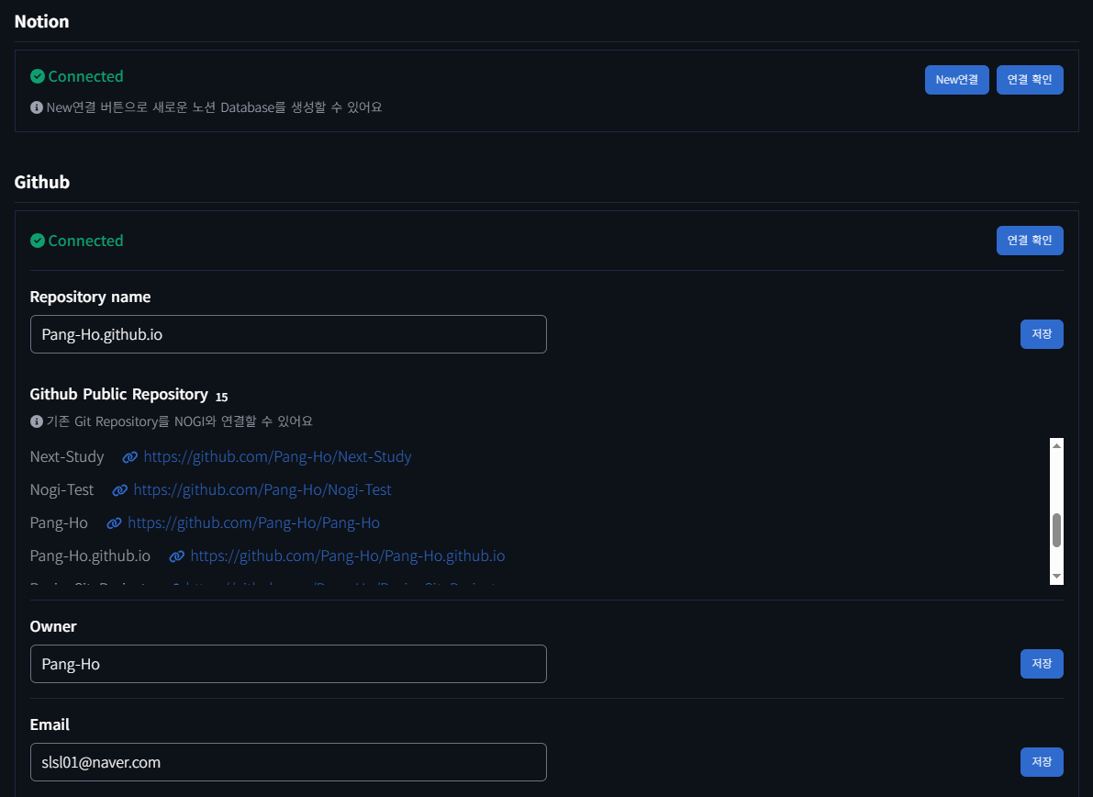This screenshot has width=1093, height=797.
Task: Click the Owner label
Action: pyautogui.click(x=53, y=626)
